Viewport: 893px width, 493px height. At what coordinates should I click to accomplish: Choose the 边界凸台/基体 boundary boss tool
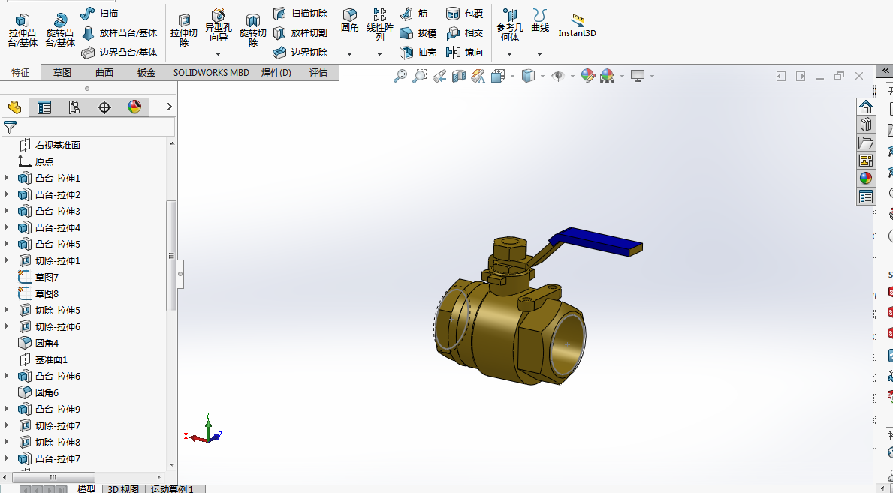point(119,53)
